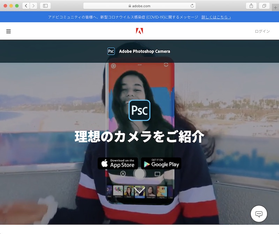Viewport: 279px width, 234px height.
Task: Get the app on Google Play
Action: tap(161, 162)
